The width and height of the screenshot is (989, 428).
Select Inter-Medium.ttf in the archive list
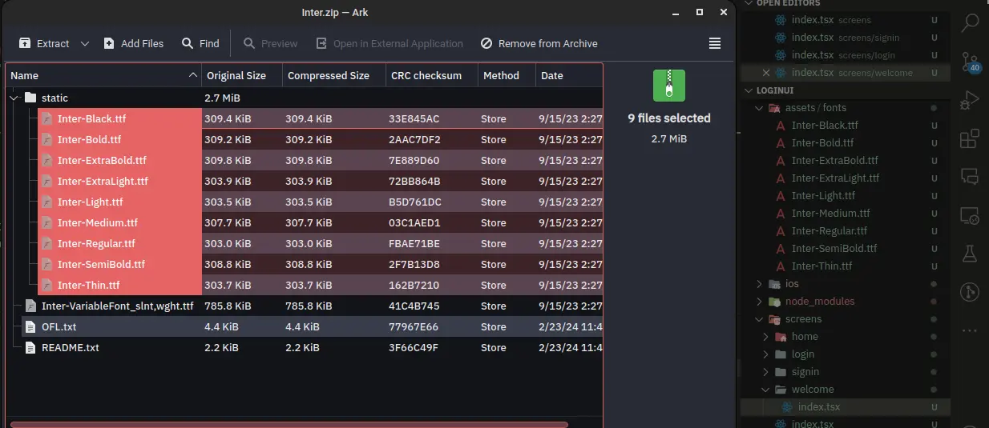98,222
